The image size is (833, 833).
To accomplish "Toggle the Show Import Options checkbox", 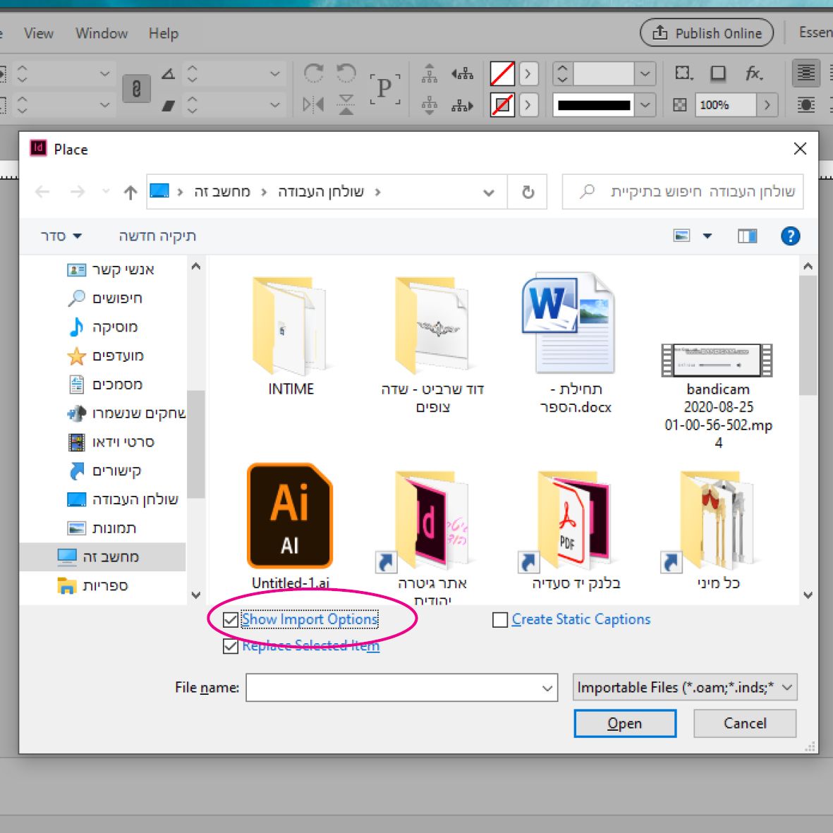I will [x=230, y=620].
